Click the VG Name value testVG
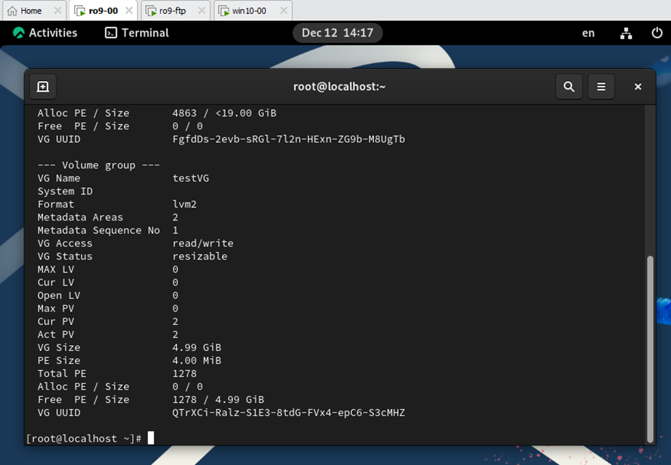 pos(191,178)
